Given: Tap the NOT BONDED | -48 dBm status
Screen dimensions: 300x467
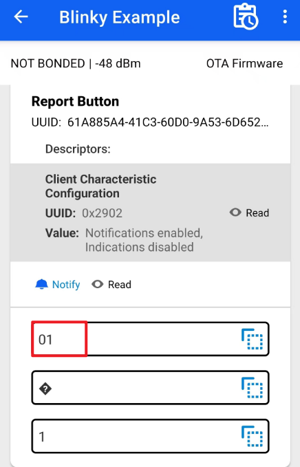Looking at the screenshot, I should click(76, 63).
